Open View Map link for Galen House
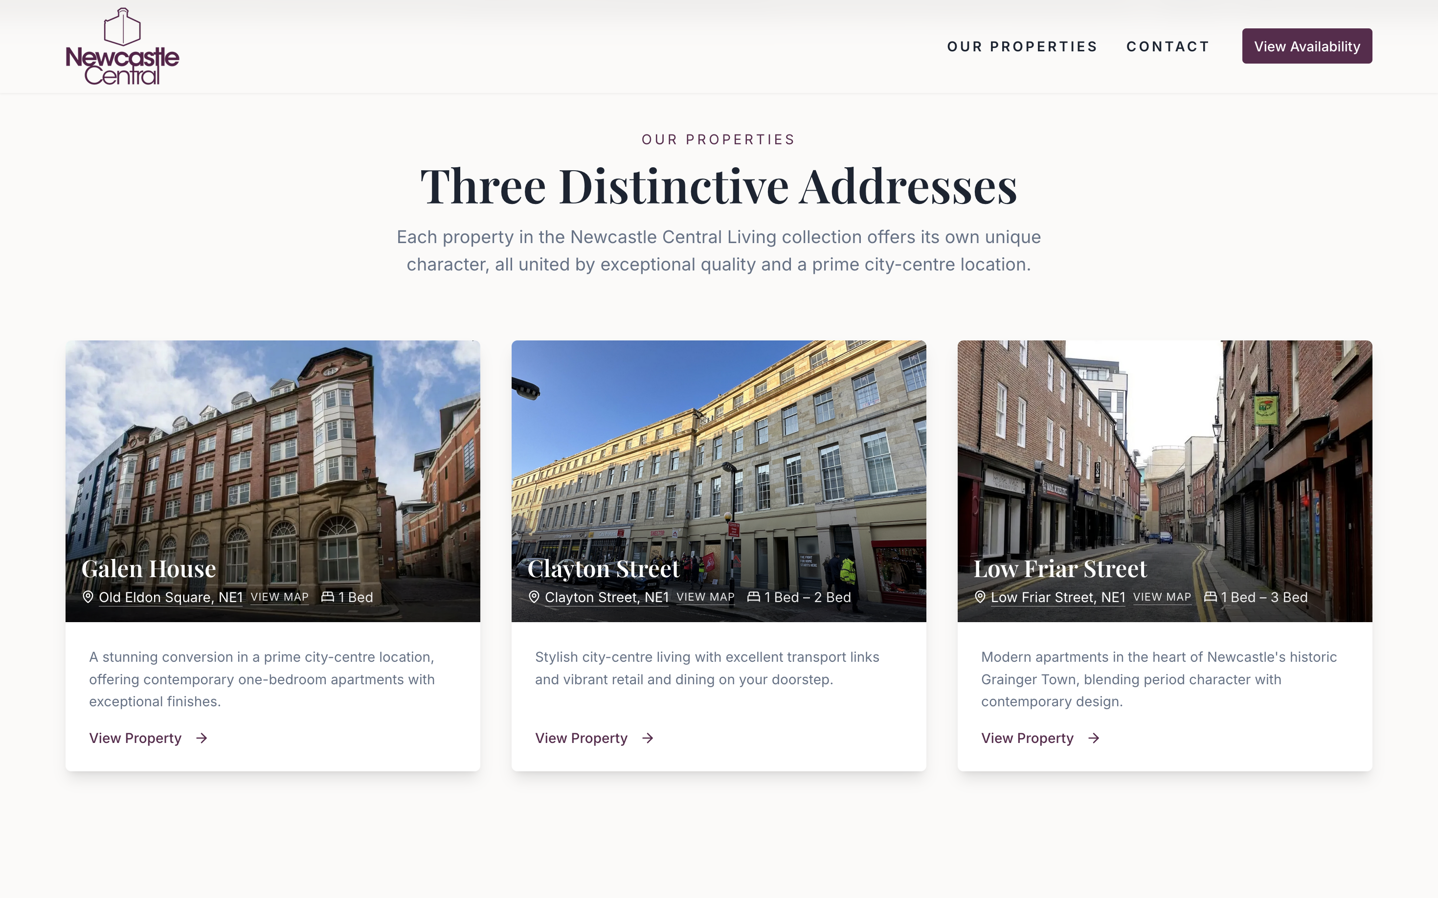Image resolution: width=1438 pixels, height=898 pixels. pos(280,597)
